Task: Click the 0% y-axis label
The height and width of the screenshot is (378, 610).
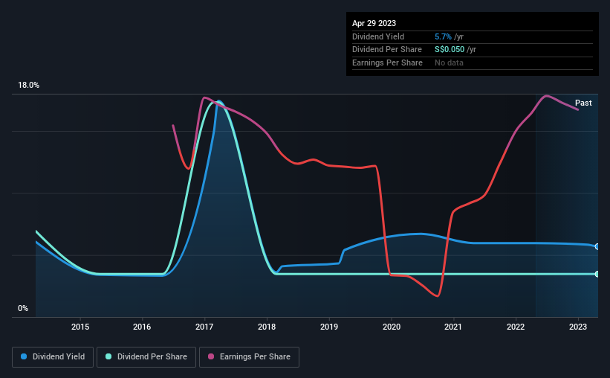Action: click(23, 308)
